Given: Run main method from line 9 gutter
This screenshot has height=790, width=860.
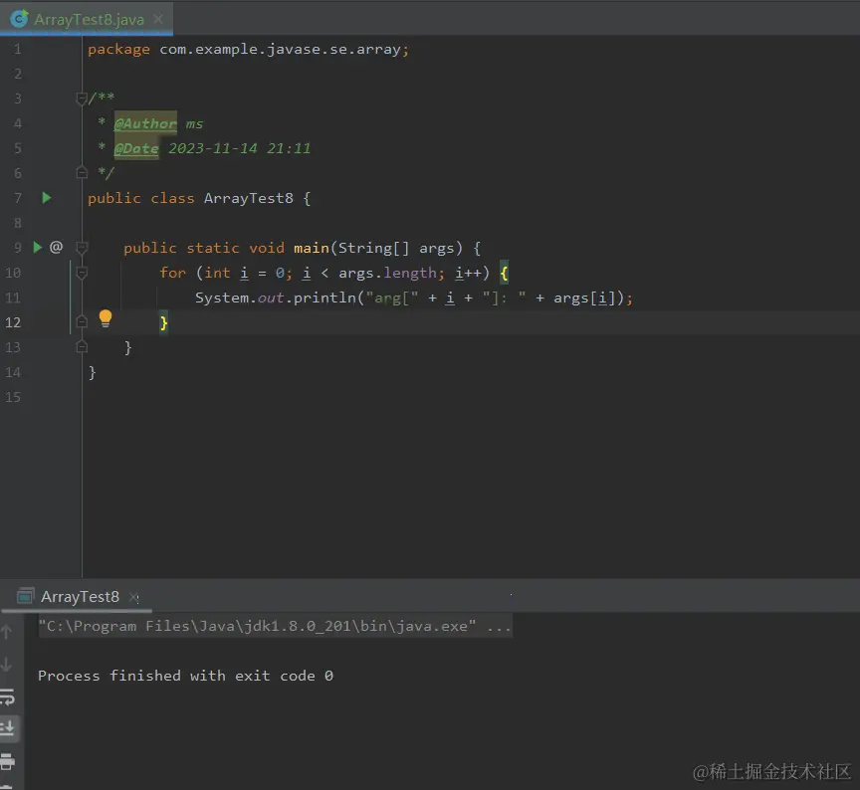Looking at the screenshot, I should 37,248.
